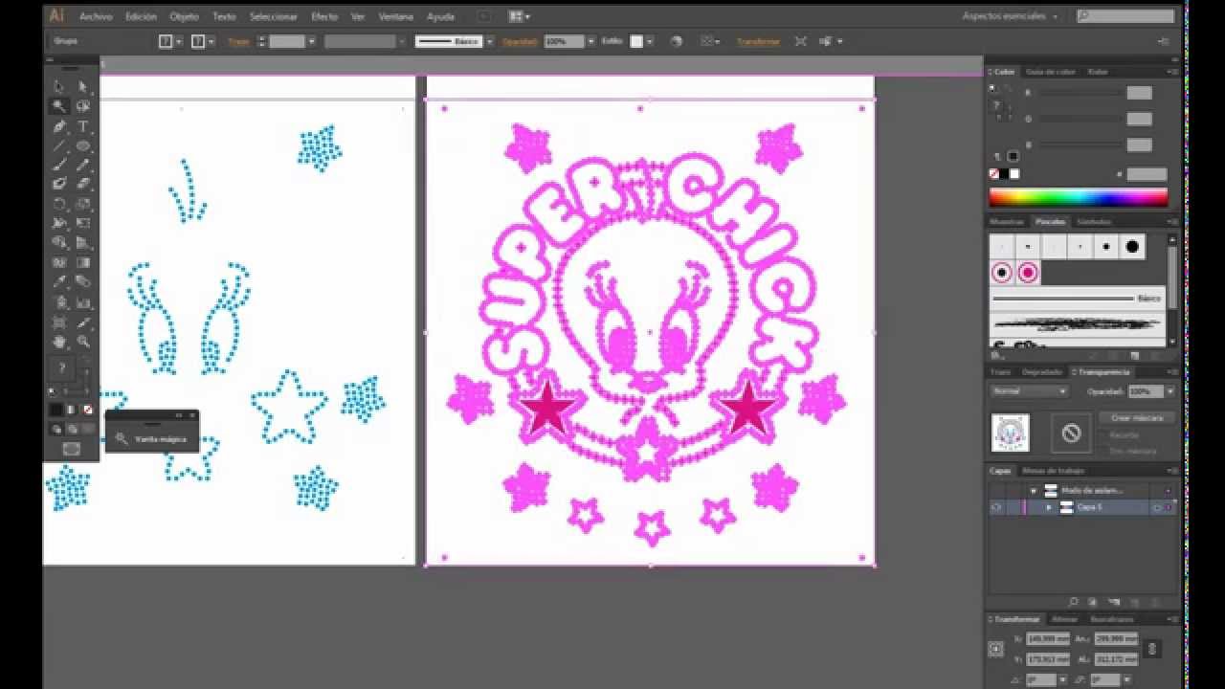Click the Gradient mode button in toolbox
Viewport: 1225px width, 689px height.
coord(73,410)
